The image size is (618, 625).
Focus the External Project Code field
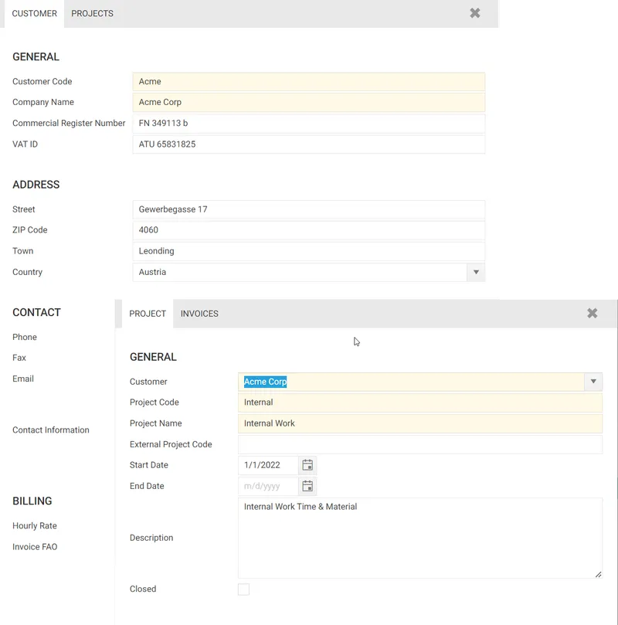tap(419, 444)
